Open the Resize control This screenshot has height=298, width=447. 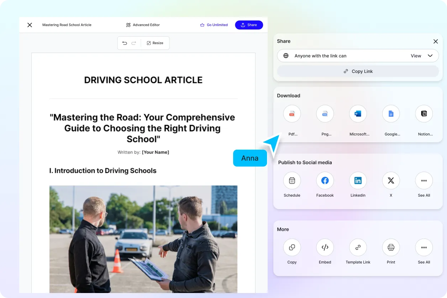(x=155, y=43)
